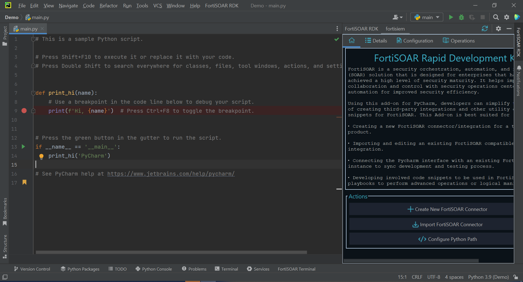The width and height of the screenshot is (523, 282).
Task: Click the gutter run arrow on line 13
Action: 23,147
